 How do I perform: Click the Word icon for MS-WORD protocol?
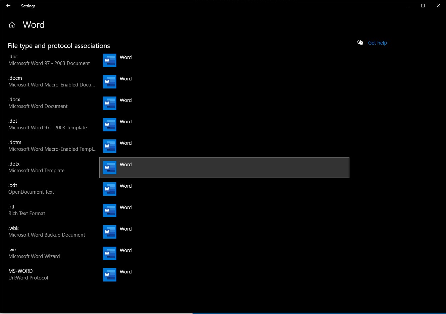110,275
